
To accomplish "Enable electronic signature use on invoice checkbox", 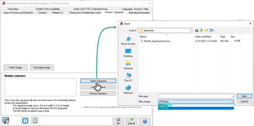I will 82,107.
